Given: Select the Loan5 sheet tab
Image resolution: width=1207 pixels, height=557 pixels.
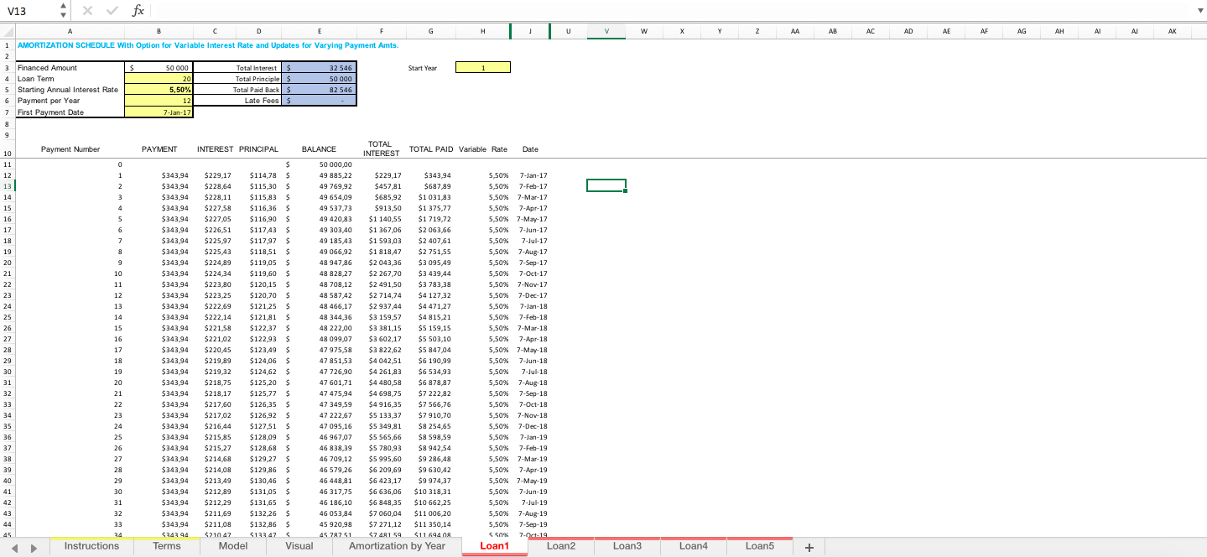Looking at the screenshot, I should (759, 546).
